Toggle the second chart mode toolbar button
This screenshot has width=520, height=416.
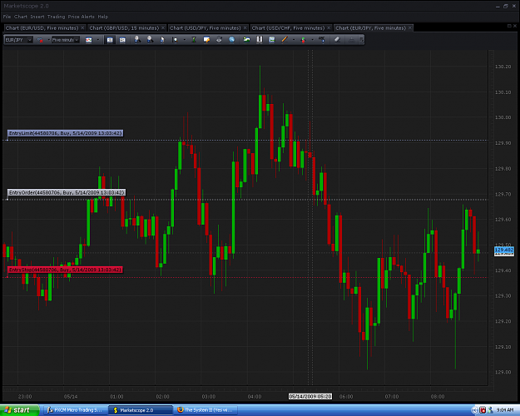[122, 40]
